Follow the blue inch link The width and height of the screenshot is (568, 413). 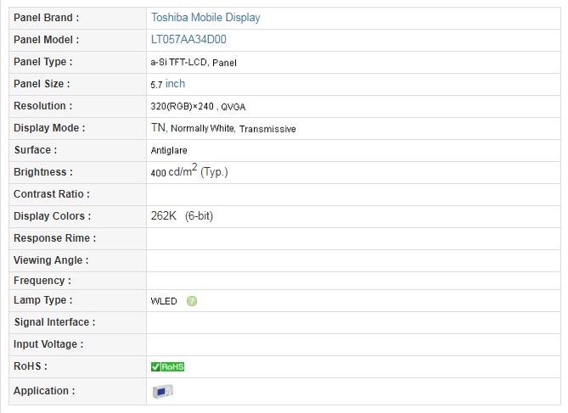click(x=175, y=84)
